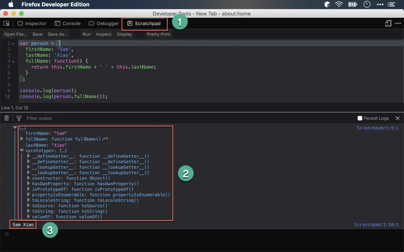Click the element picker icon
404x252 pixels.
pyautogui.click(x=6, y=24)
